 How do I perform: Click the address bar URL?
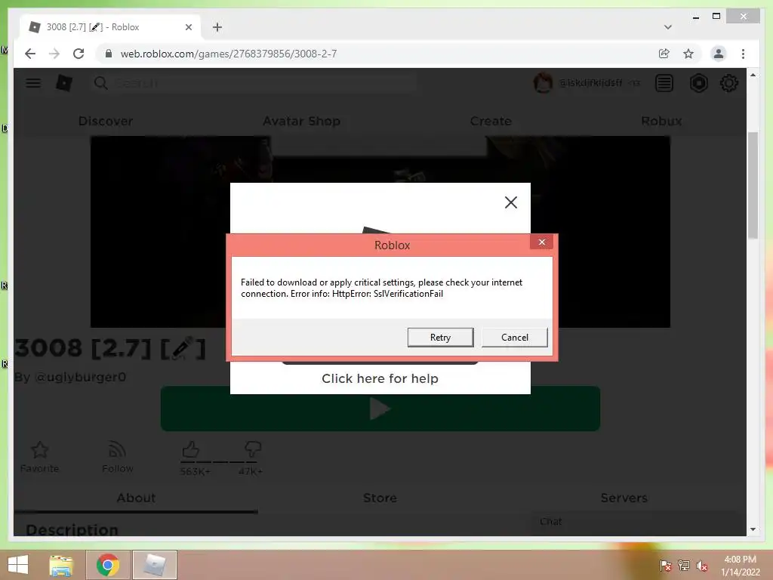click(229, 54)
